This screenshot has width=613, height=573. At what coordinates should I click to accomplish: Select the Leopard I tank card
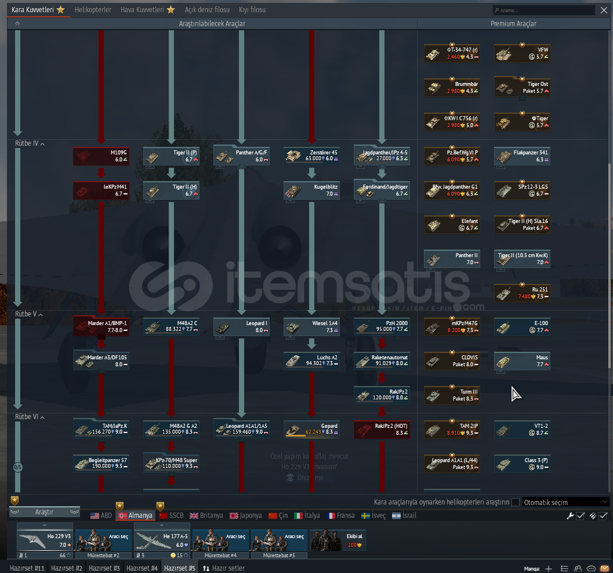tap(241, 327)
